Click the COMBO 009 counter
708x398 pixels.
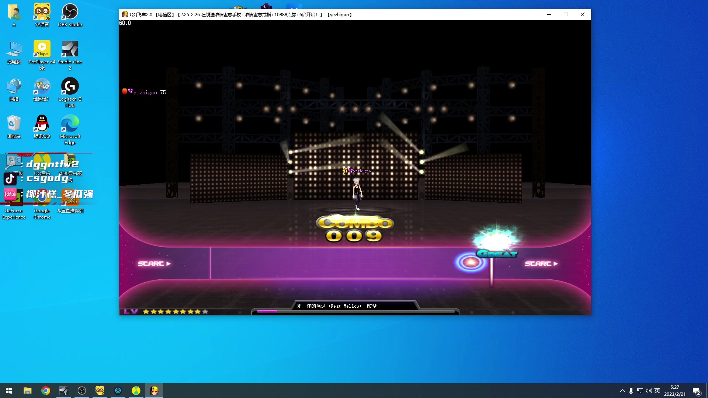pos(355,228)
